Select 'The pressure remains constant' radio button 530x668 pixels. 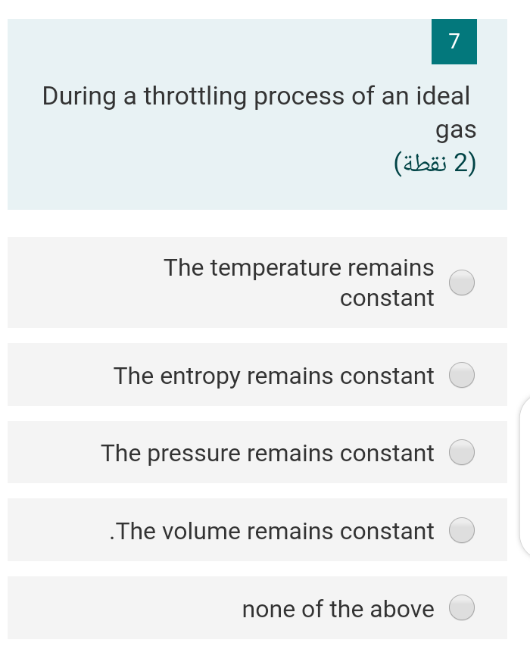click(462, 451)
